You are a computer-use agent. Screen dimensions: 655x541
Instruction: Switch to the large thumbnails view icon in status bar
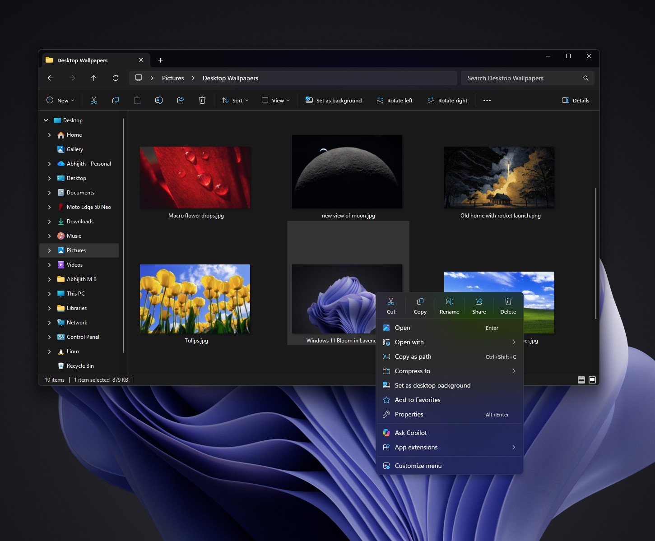coord(592,380)
